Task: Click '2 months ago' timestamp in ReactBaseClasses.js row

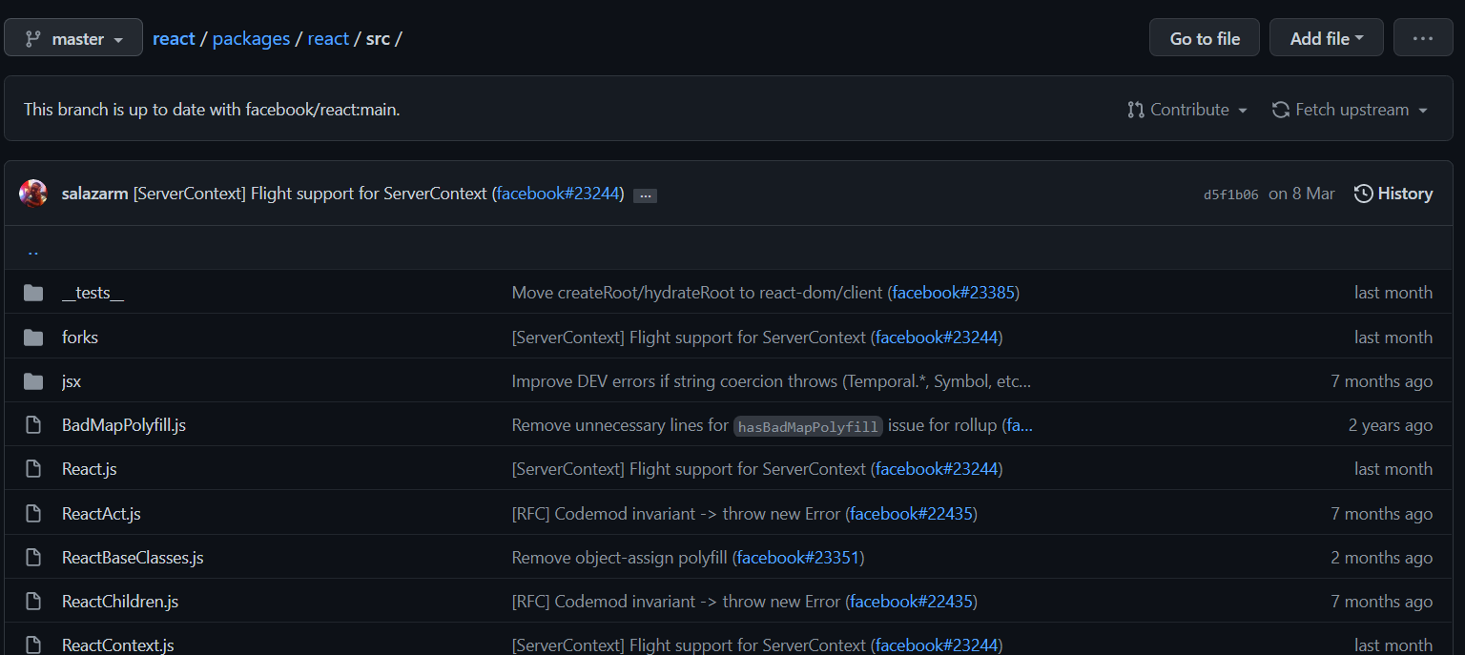Action: pyautogui.click(x=1382, y=558)
